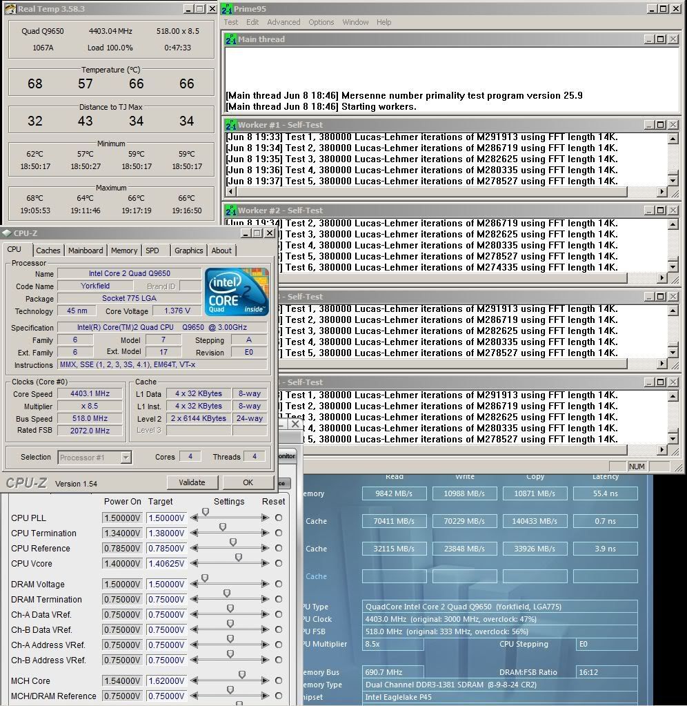Screen dimensions: 687x706
Task: Click the Real Temp title bar icon
Action: 10,8
